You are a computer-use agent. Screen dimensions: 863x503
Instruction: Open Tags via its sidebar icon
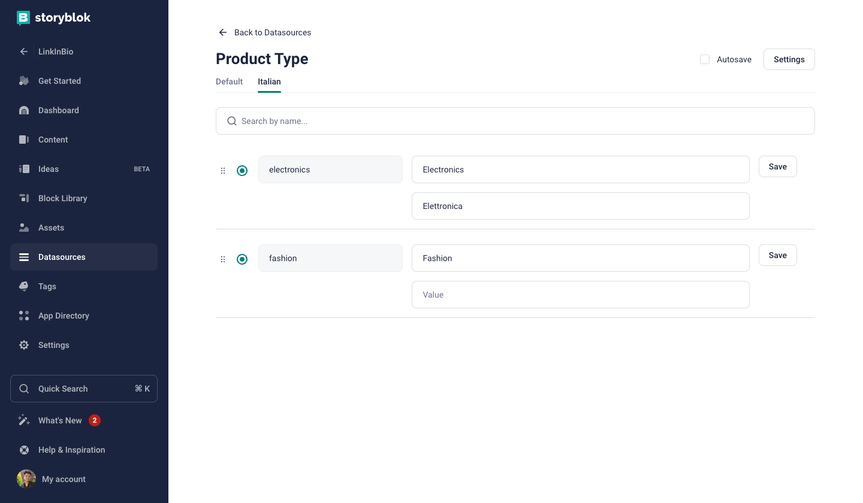[24, 286]
